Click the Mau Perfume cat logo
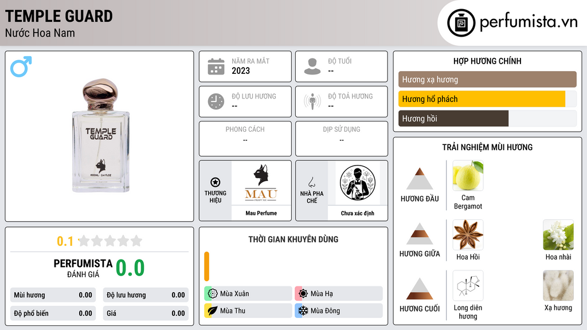The image size is (587, 330). pyautogui.click(x=261, y=183)
